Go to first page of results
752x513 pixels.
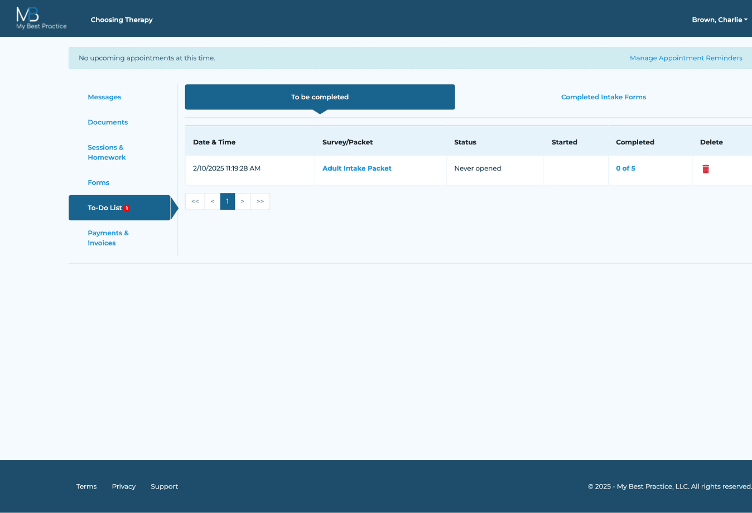point(195,201)
